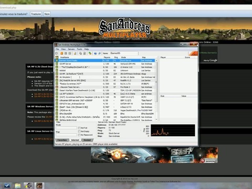Screen dimensions: 252x189
Task: Click the Connect play icon in toolbar
Action: pos(57,53)
